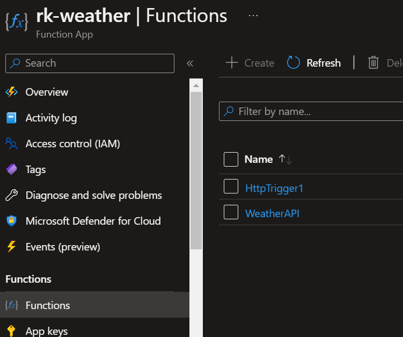Image resolution: width=403 pixels, height=337 pixels.
Task: Select Functions in the sidebar menu
Action: click(48, 305)
